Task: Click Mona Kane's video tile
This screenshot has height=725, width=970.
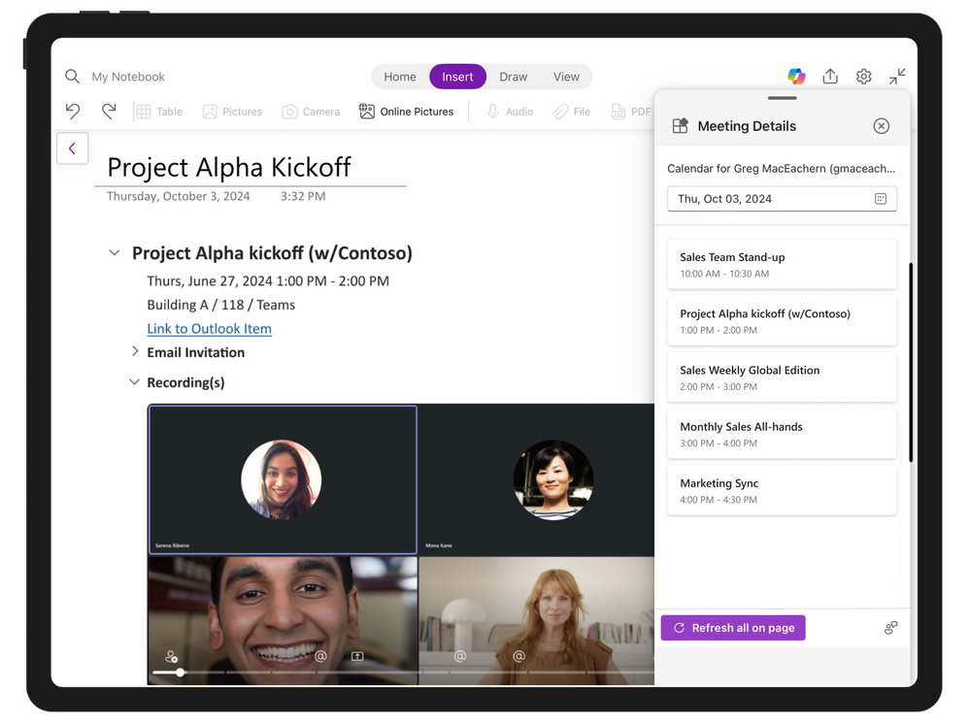Action: coord(536,479)
